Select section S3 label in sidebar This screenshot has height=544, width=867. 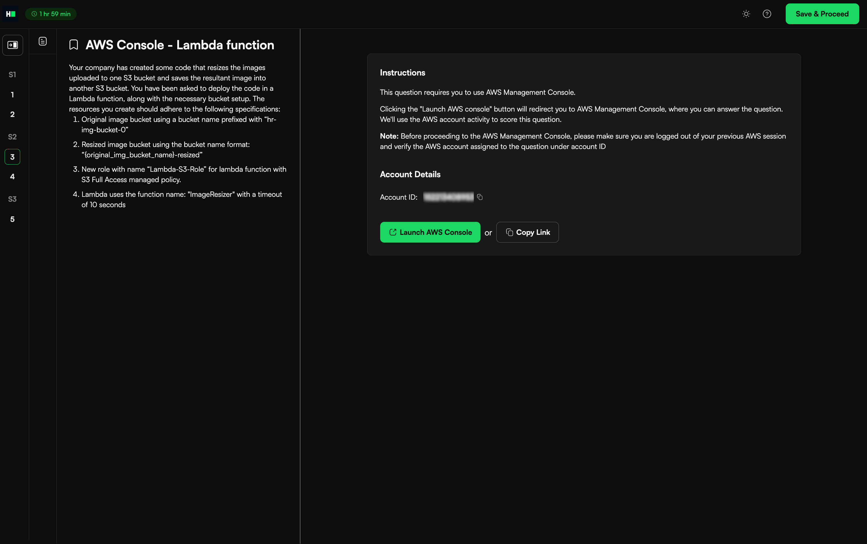[12, 199]
